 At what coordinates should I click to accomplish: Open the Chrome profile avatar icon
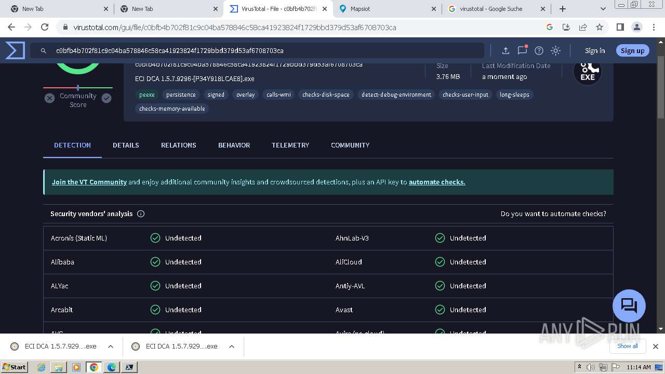coord(636,27)
